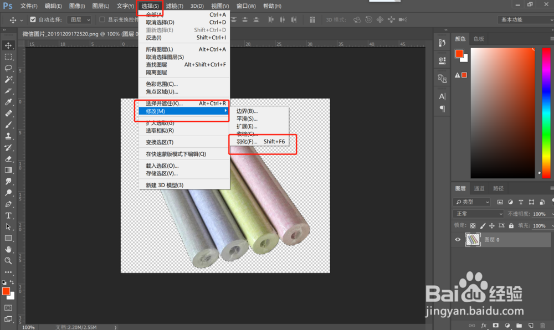Select the Pen tool
This screenshot has height=330, width=554.
[x=8, y=204]
